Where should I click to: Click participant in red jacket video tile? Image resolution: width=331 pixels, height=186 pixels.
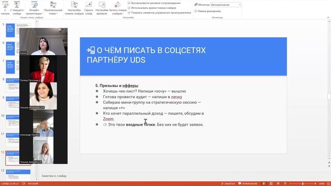click(x=43, y=69)
